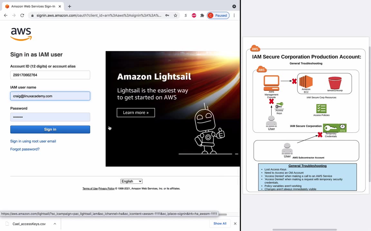This screenshot has width=371, height=231.
Task: Click Sign in using root user email
Action: coord(33,141)
